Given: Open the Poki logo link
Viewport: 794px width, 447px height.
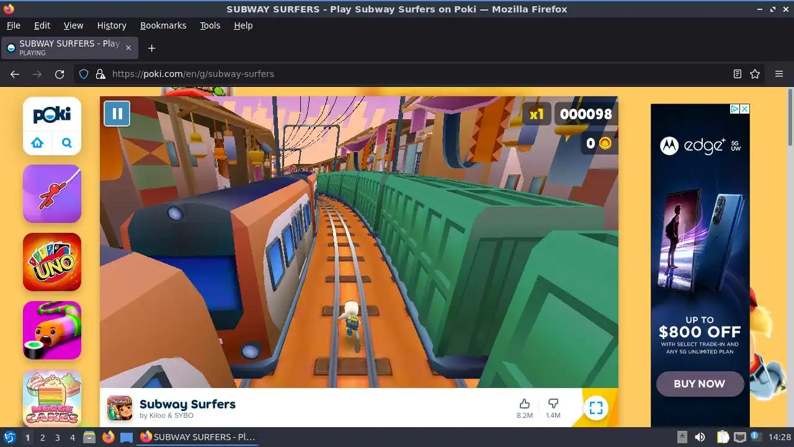Looking at the screenshot, I should point(52,114).
